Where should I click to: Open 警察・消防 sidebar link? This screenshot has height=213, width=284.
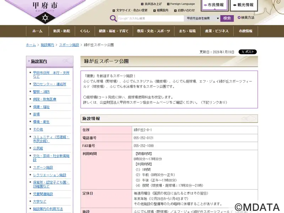click(41, 92)
